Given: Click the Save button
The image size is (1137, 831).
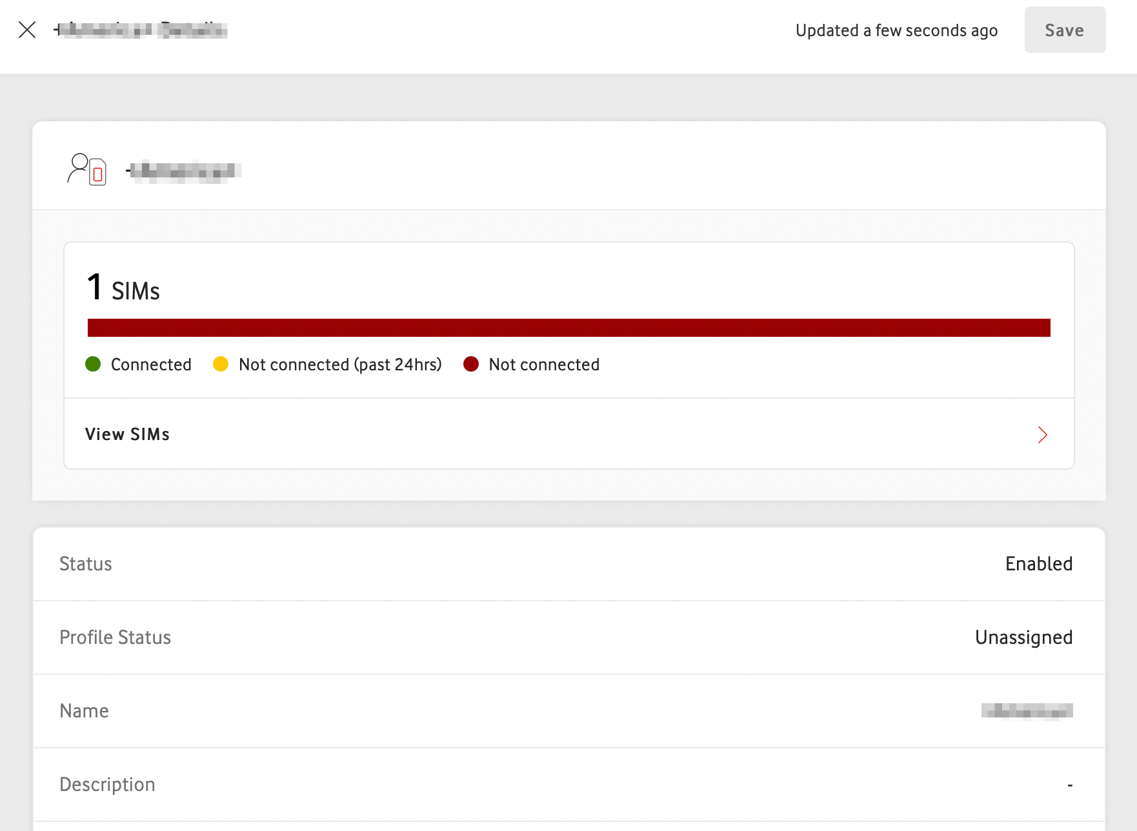Looking at the screenshot, I should pos(1065,30).
